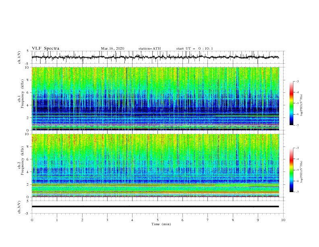Select the date 'Mar.16, 2020'
This screenshot has height=247, width=319.
[x=112, y=48]
